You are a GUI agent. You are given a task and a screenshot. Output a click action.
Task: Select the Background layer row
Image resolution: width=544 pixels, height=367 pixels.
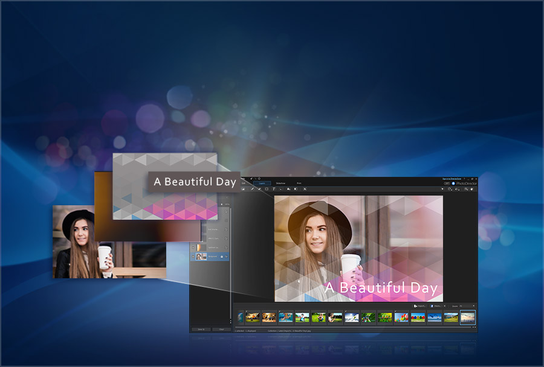click(x=210, y=257)
